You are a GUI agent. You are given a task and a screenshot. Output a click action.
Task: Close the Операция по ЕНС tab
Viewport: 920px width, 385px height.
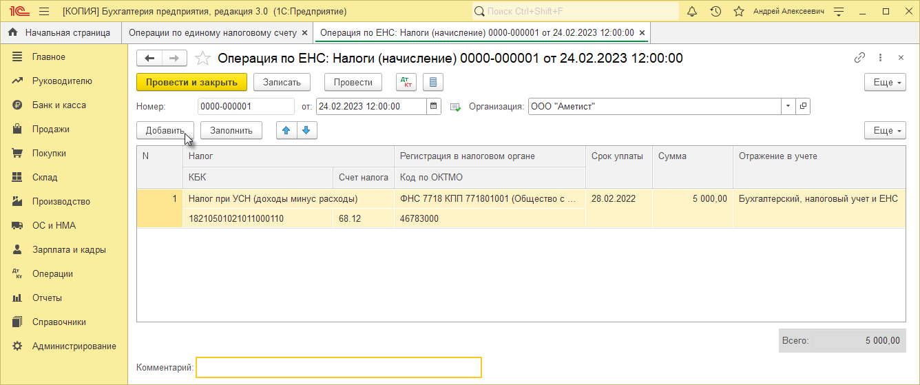[x=642, y=32]
